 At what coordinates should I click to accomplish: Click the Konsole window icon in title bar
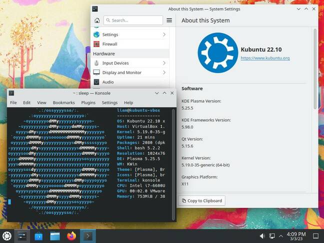pos(11,93)
